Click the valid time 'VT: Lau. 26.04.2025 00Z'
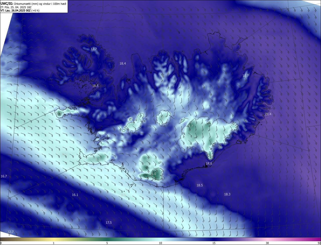The width and height of the screenshot is (321, 245). coord(16,11)
